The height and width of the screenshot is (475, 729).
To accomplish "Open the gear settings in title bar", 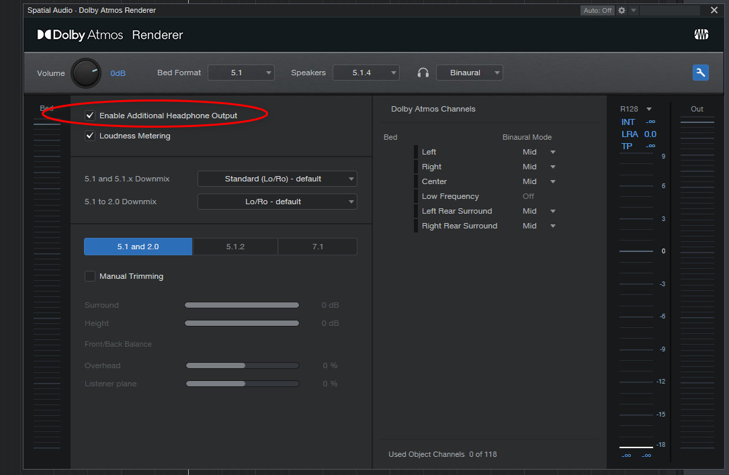I will tap(621, 10).
